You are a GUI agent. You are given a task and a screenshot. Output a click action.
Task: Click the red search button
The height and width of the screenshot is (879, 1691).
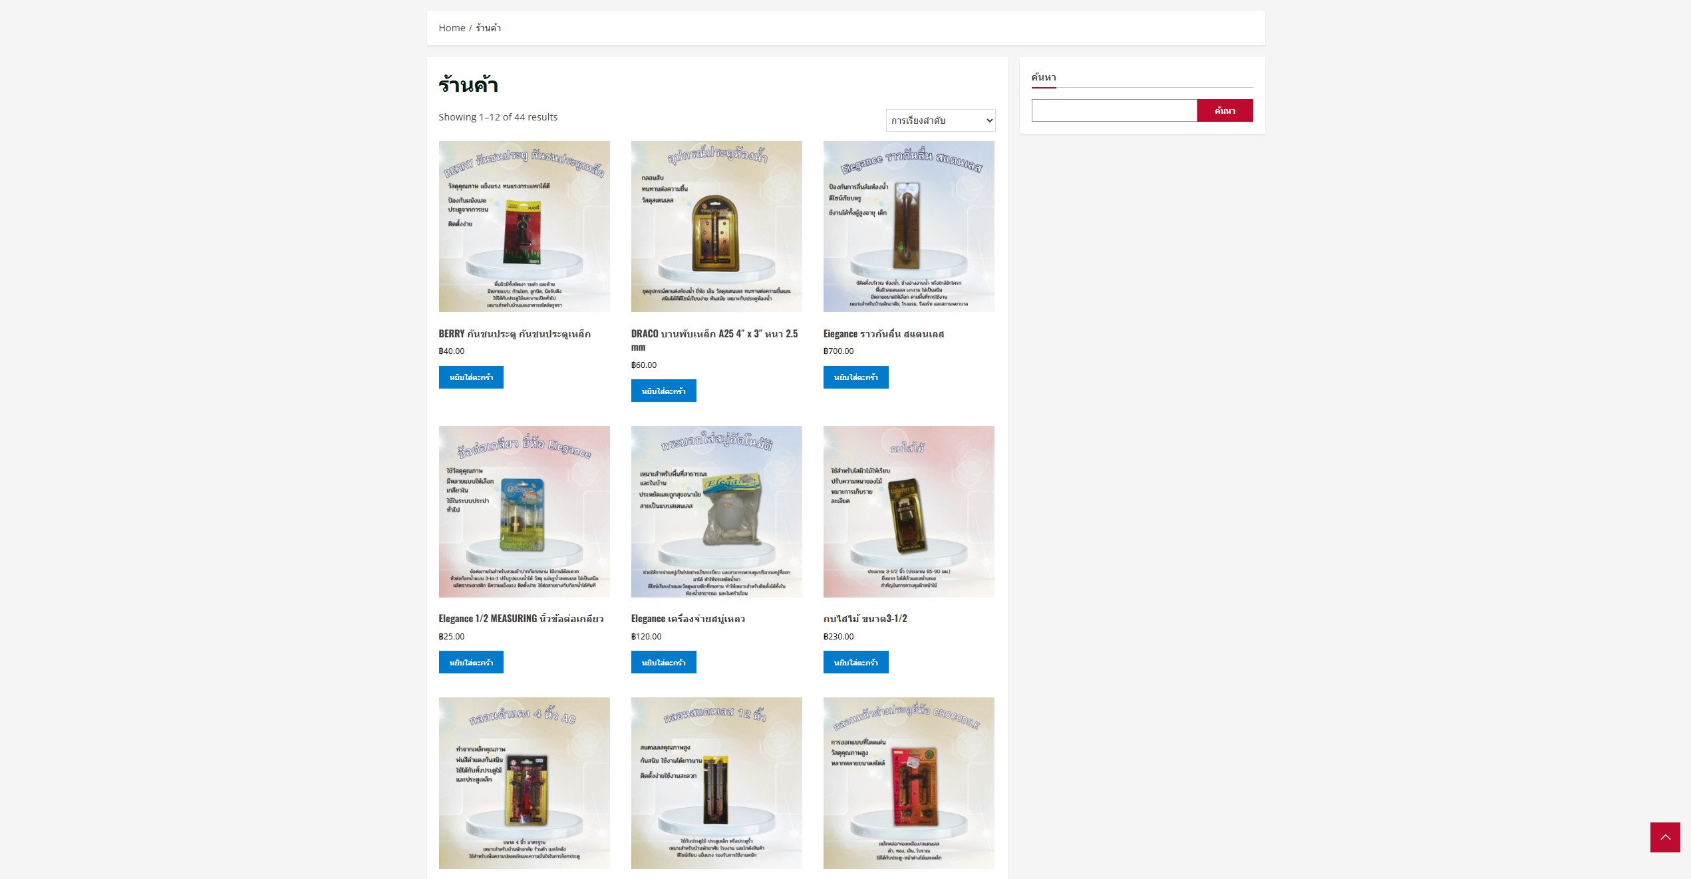point(1225,110)
